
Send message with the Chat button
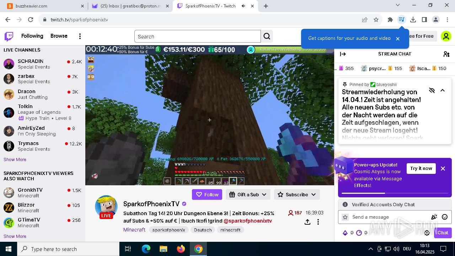click(x=443, y=233)
